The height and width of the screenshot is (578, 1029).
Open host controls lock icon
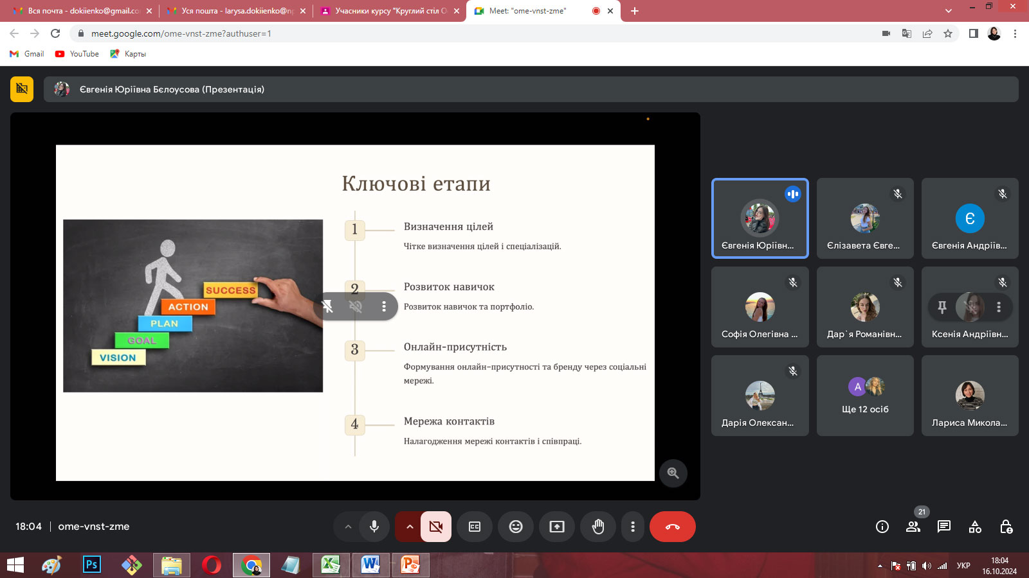tap(1006, 527)
